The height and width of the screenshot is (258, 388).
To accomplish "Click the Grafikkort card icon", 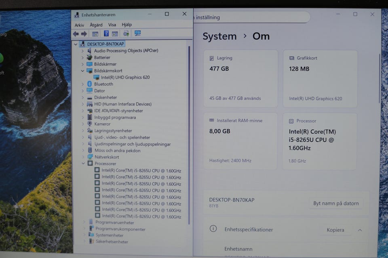I will [291, 58].
